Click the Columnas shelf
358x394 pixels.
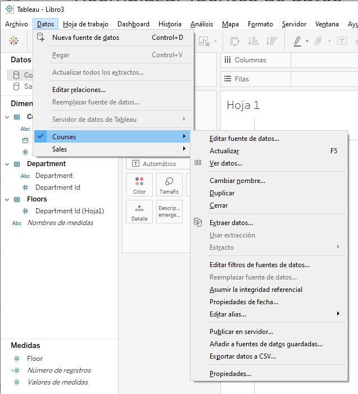pos(289,60)
